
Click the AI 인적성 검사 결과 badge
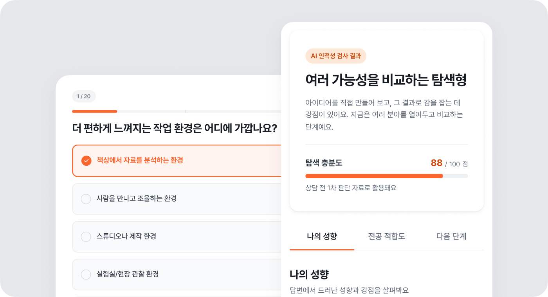click(x=336, y=56)
